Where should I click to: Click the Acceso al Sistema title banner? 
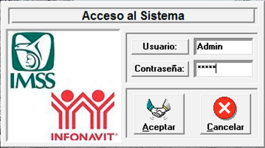pos(133,16)
